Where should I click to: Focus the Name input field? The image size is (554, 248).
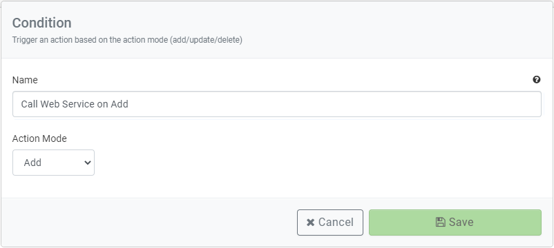pos(277,104)
